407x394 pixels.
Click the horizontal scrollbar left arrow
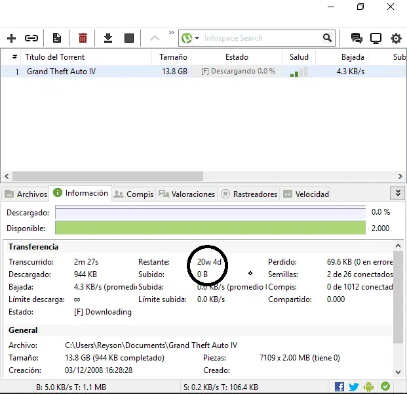(x=7, y=177)
